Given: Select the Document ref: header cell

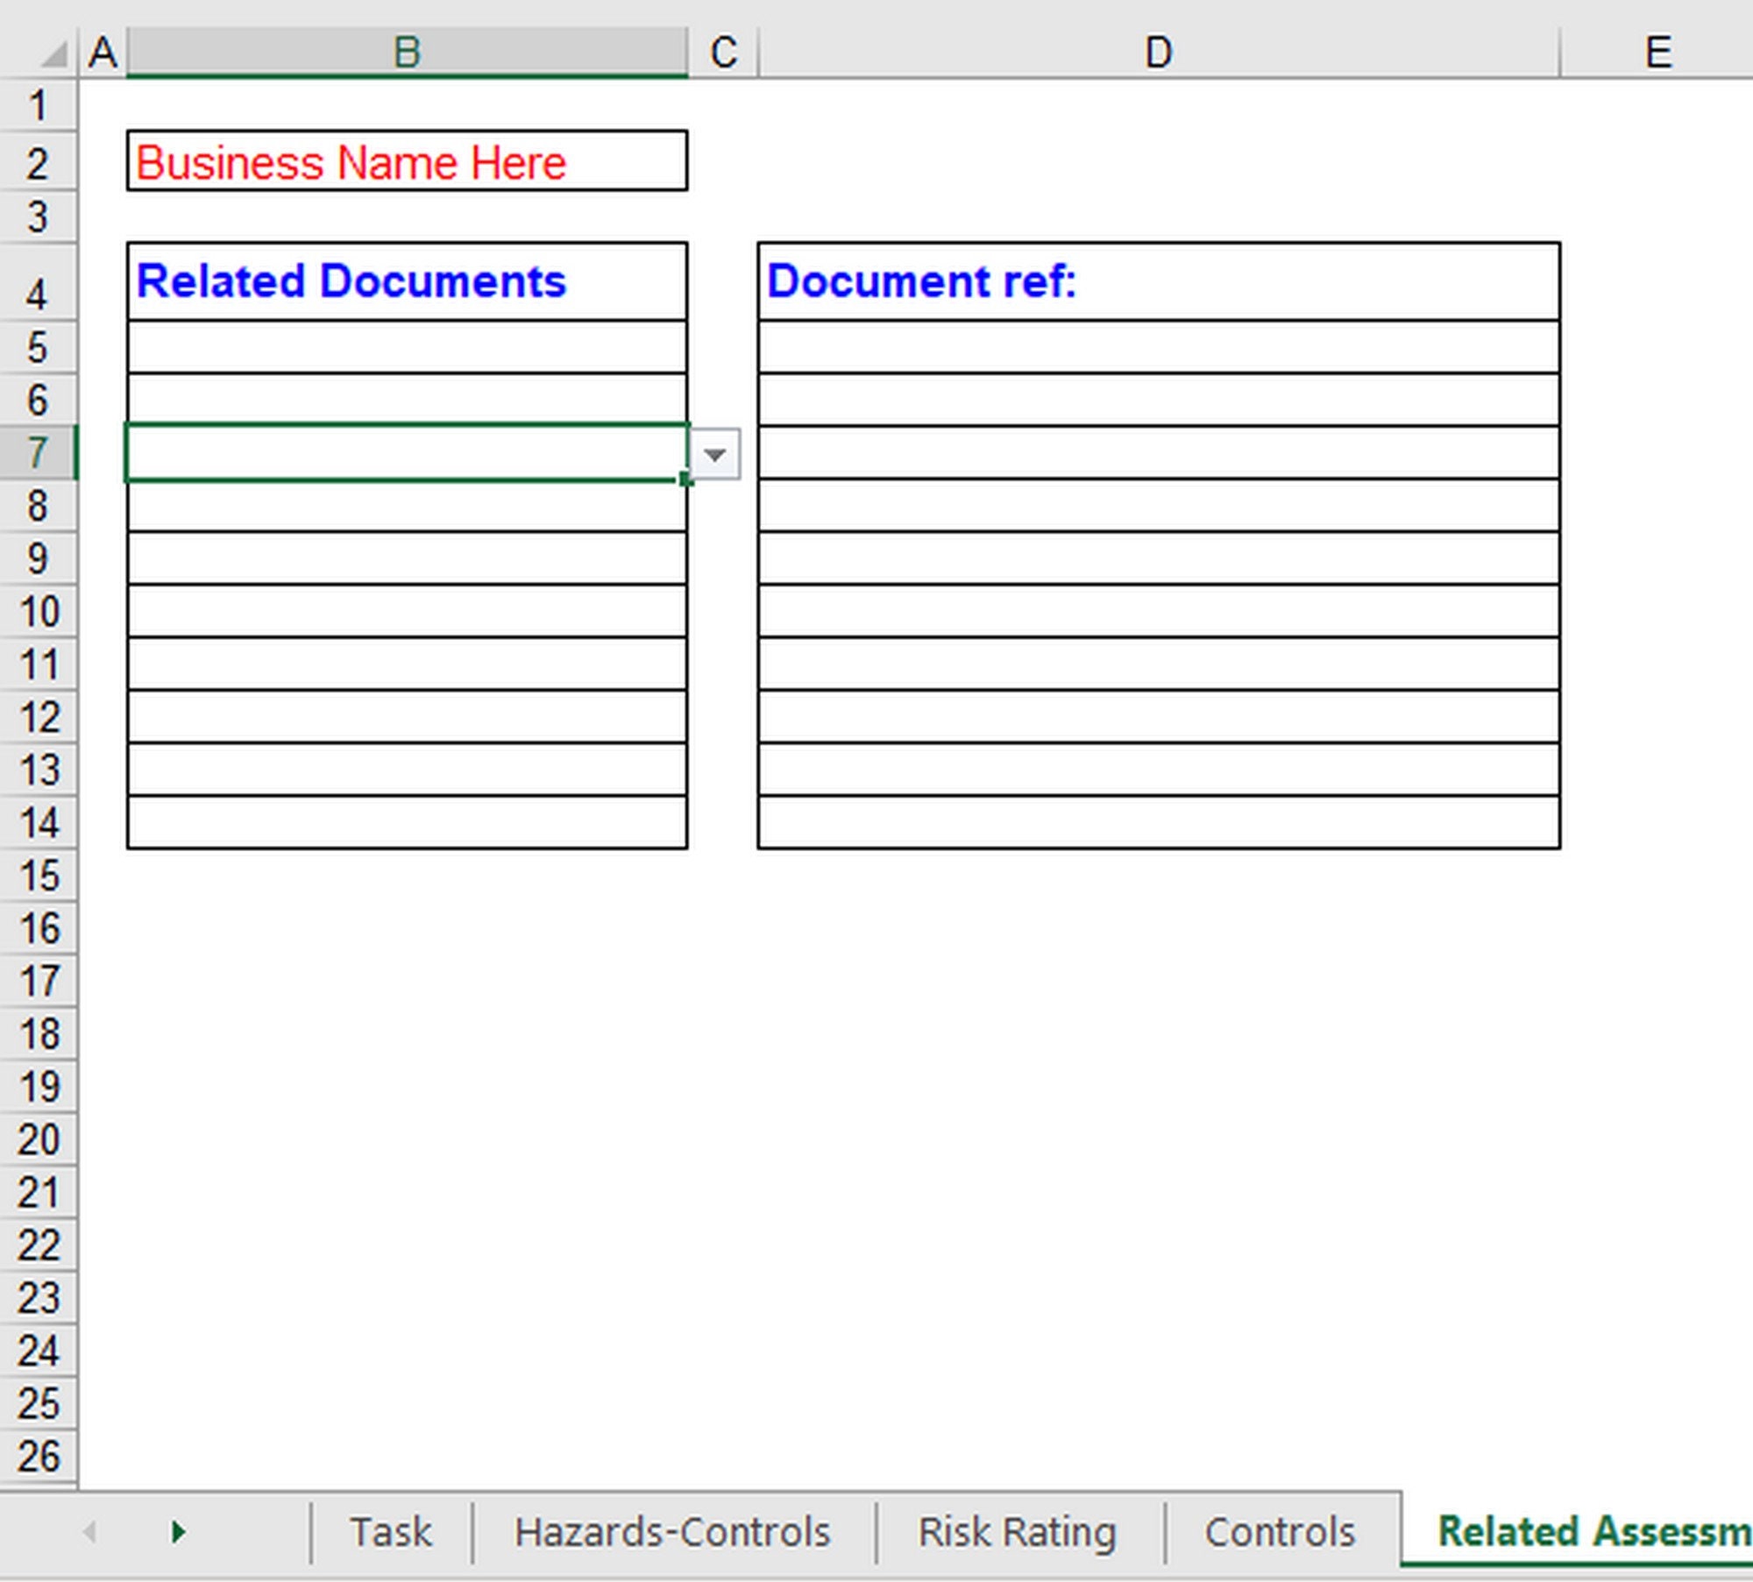Looking at the screenshot, I should [x=1157, y=281].
